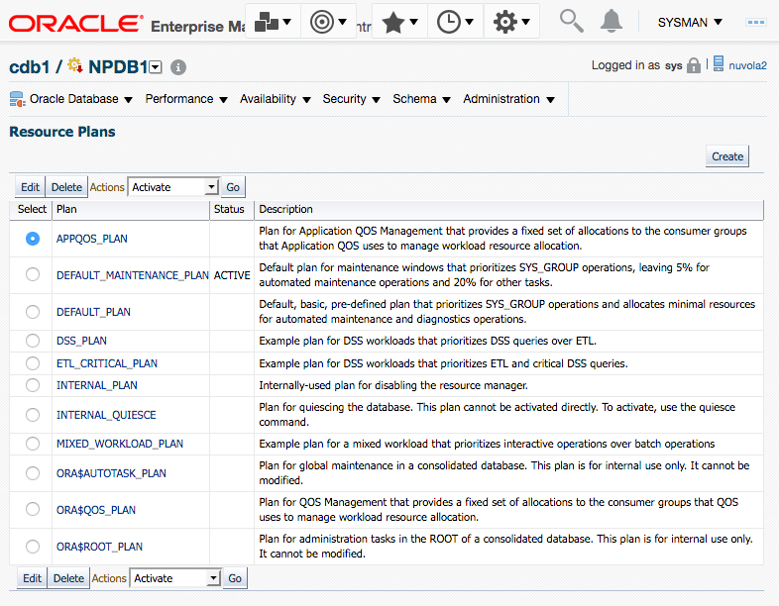
Task: Select the ETL_CRITICAL_PLAN radio button
Action: click(x=33, y=363)
